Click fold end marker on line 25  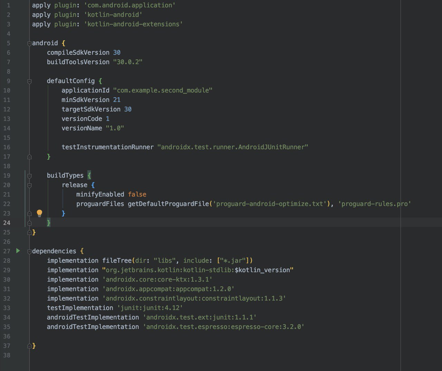click(x=29, y=233)
